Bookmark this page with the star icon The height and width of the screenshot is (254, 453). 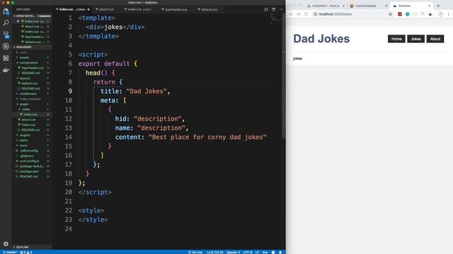pyautogui.click(x=390, y=14)
